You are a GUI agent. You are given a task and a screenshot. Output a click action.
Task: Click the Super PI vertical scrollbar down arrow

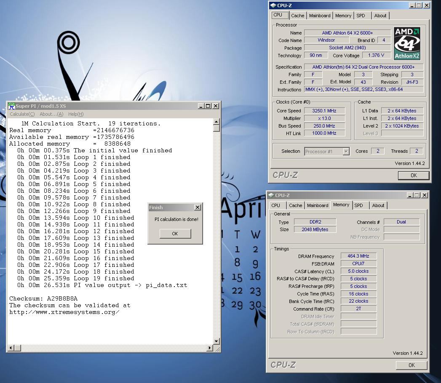(216, 341)
